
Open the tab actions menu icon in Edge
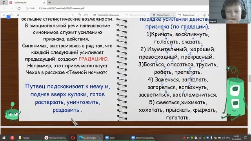coord(4,3)
